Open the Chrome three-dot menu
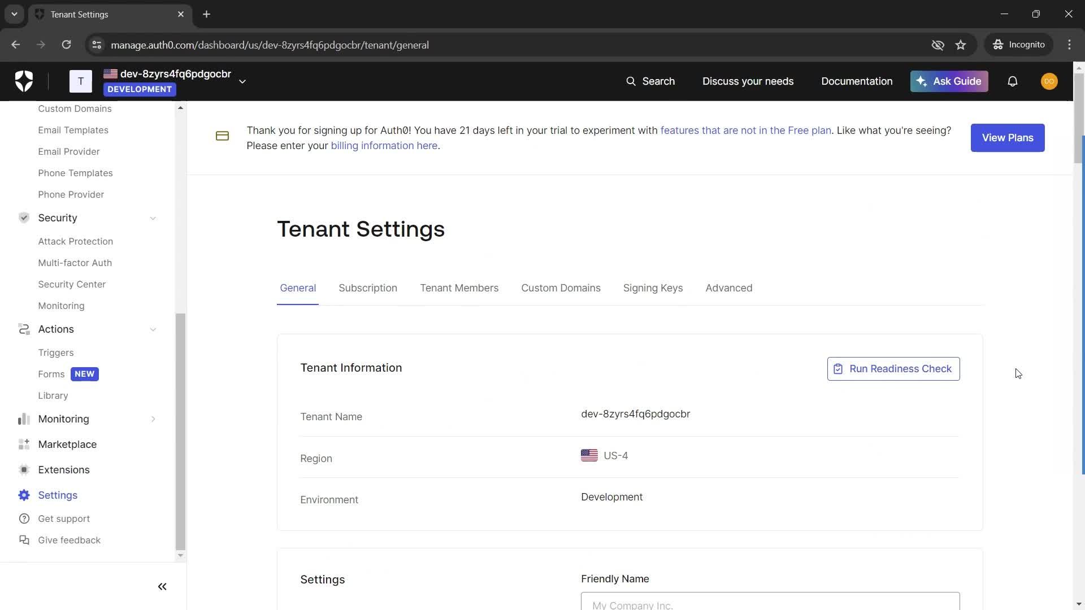This screenshot has width=1085, height=610. coord(1069,45)
